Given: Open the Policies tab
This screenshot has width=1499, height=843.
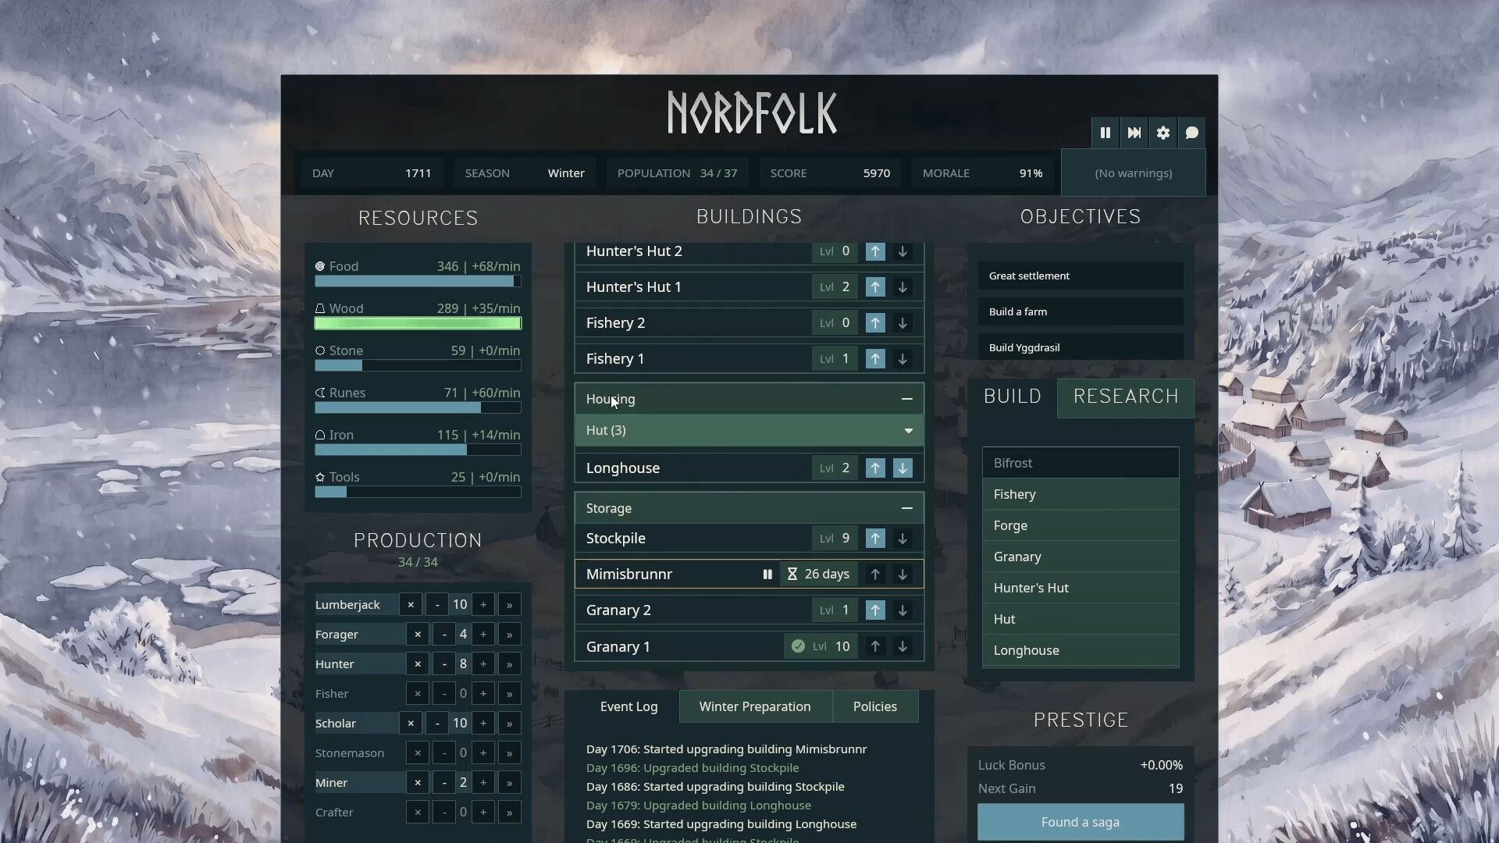Looking at the screenshot, I should coord(875,707).
